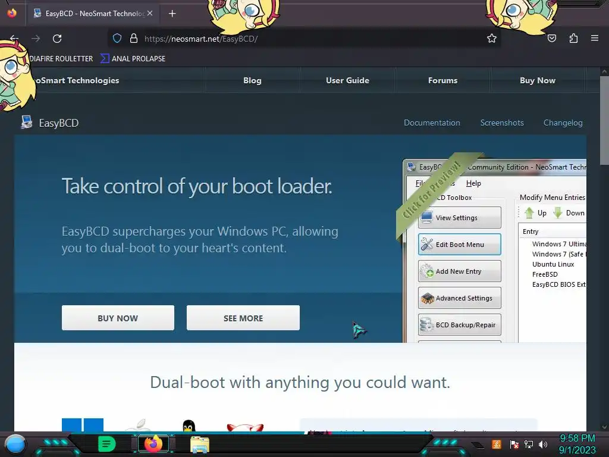Click the Firefox taskbar icon
The width and height of the screenshot is (609, 457).
point(153,444)
